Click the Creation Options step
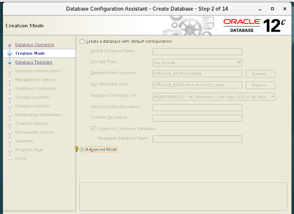This screenshot has height=214, width=294. tap(32, 124)
